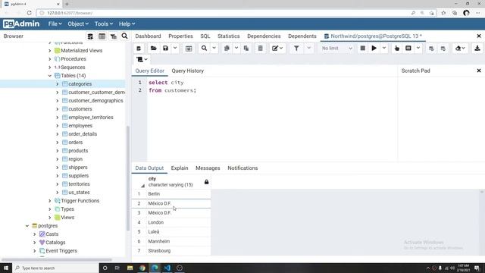This screenshot has height=273, width=485.
Task: Click the taskbar search box
Action: [x=55, y=268]
